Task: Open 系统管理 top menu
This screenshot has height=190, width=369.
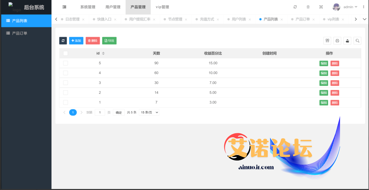Action: tap(88, 7)
